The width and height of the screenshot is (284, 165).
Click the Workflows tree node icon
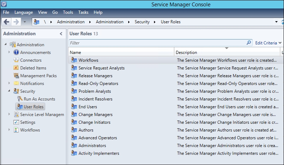(x=16, y=130)
